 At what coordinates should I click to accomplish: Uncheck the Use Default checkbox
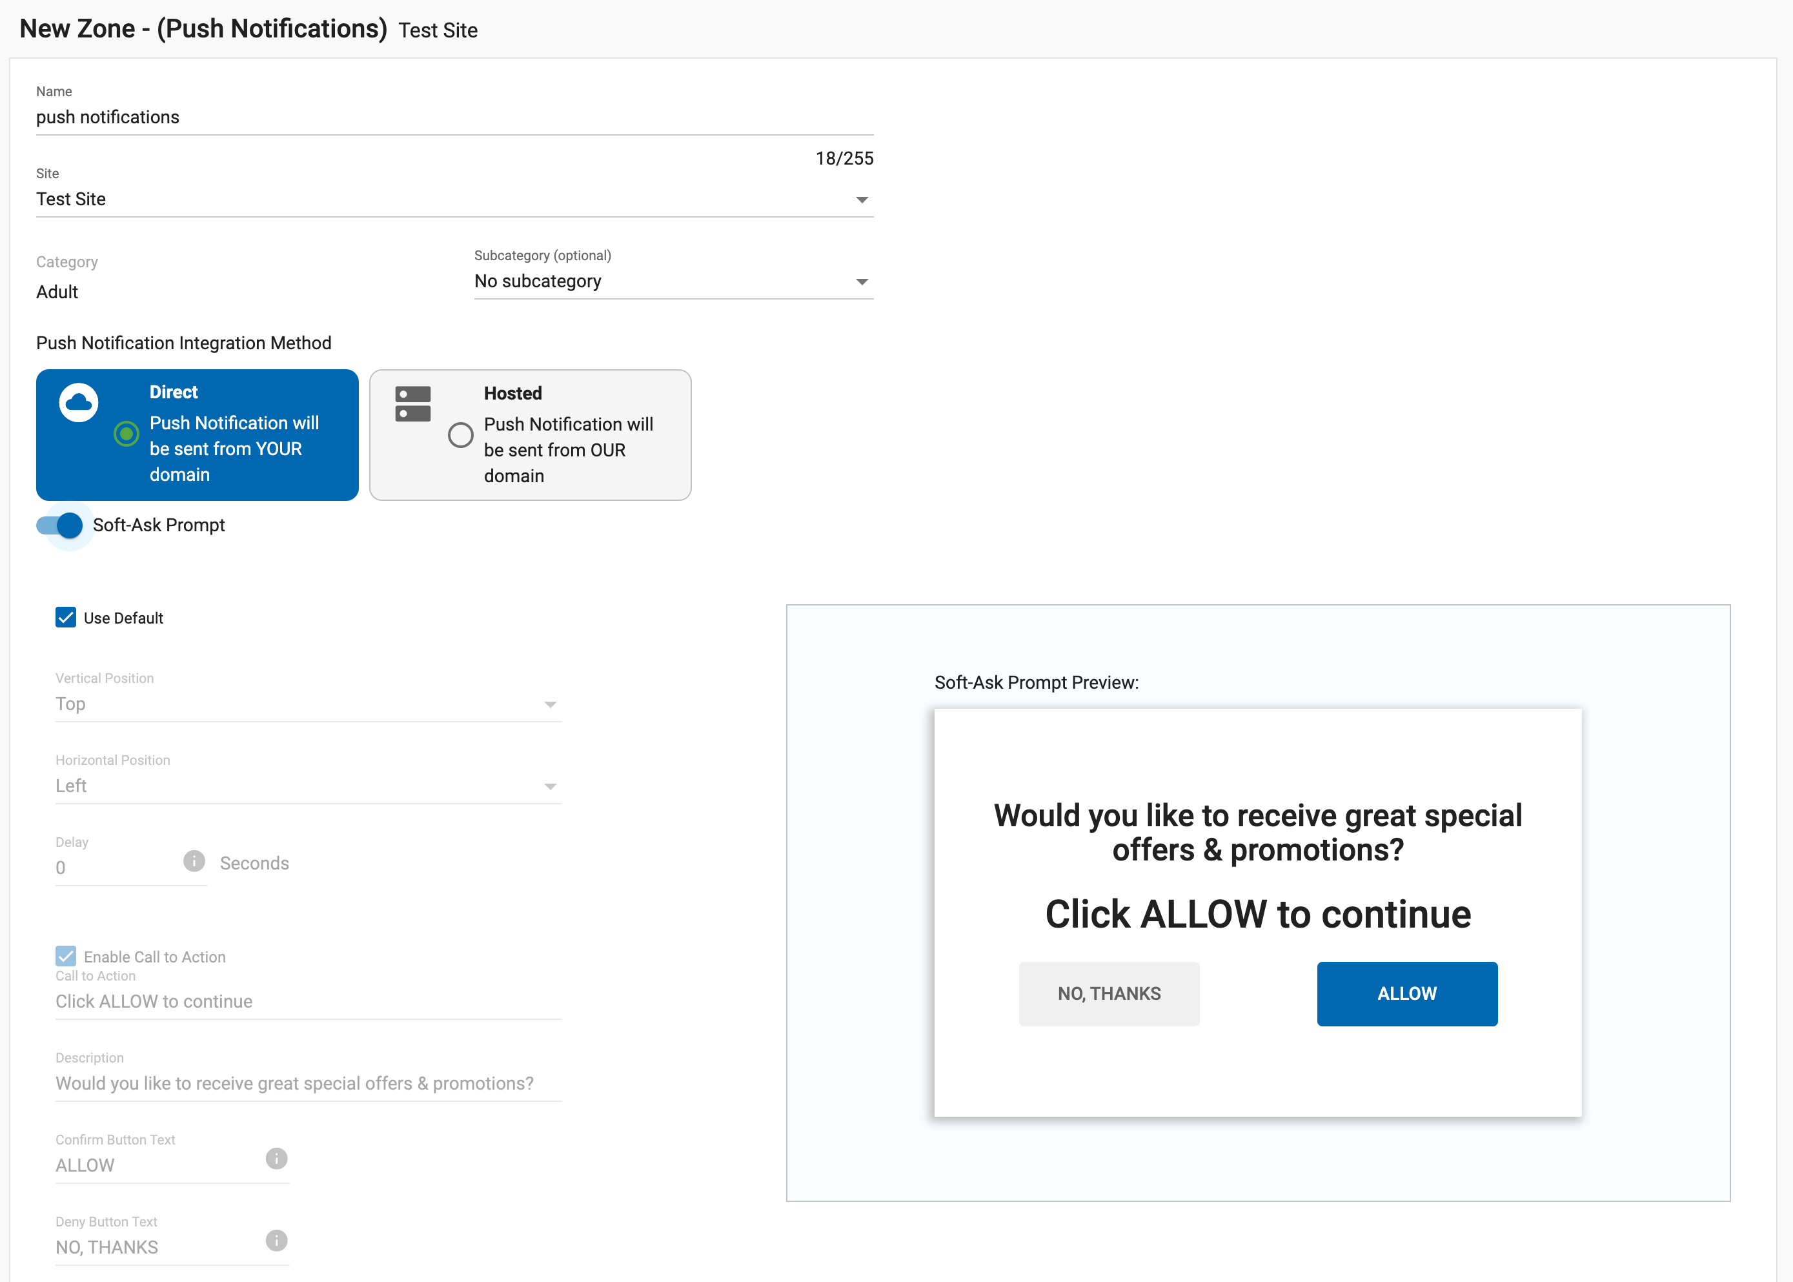tap(65, 617)
